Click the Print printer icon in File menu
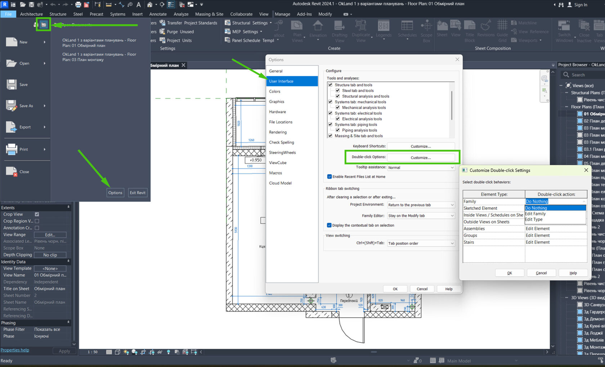Image resolution: width=605 pixels, height=367 pixels. tap(12, 149)
